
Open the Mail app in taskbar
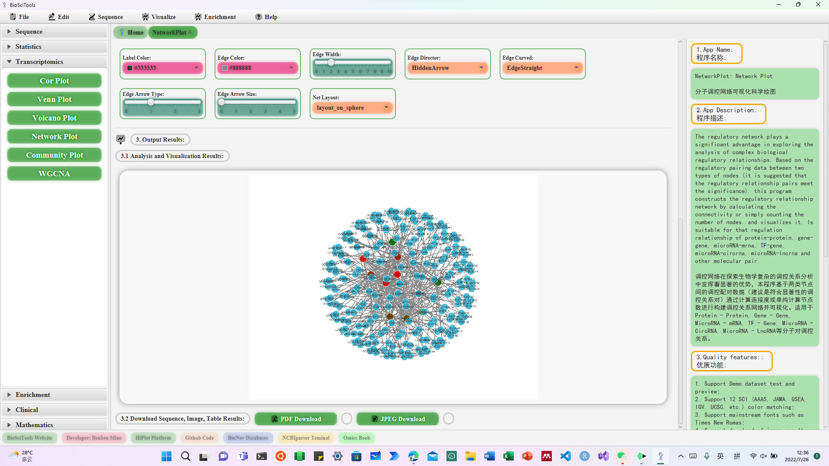432,456
